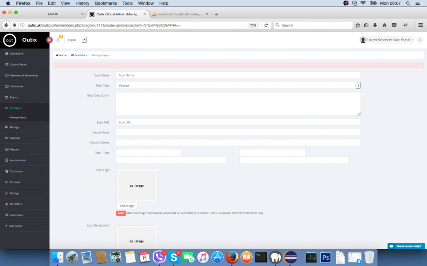Open the Bookmarks menu
Viewport: 427px width, 266px height.
(x=106, y=3)
